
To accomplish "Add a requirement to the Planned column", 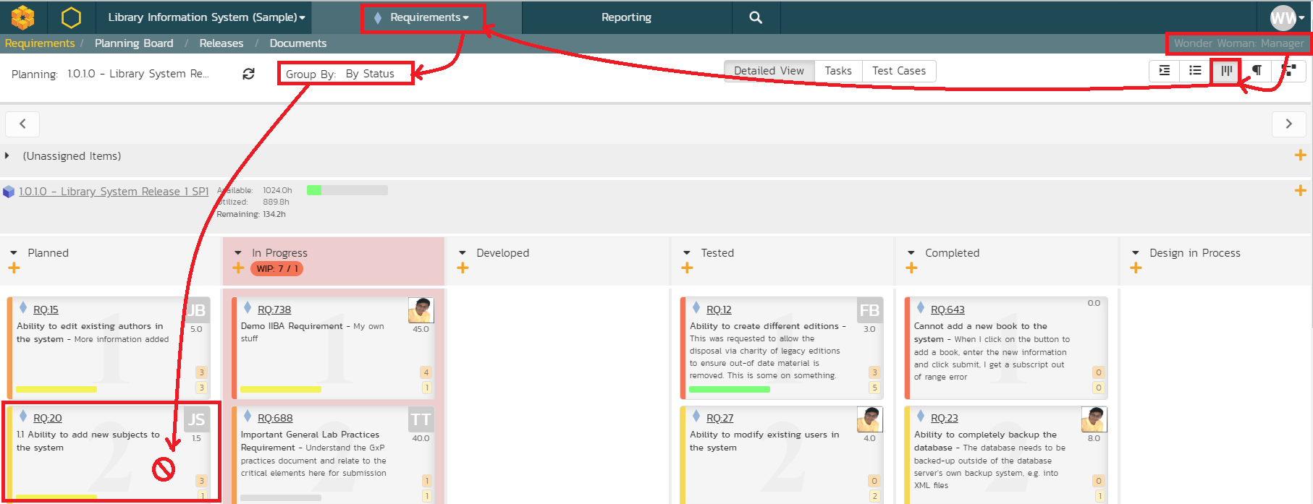I will click(x=14, y=268).
